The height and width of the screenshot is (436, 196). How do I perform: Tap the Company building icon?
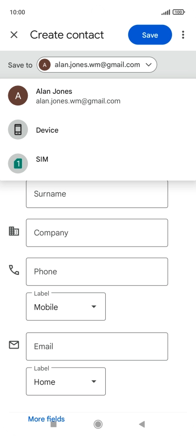coord(14,231)
